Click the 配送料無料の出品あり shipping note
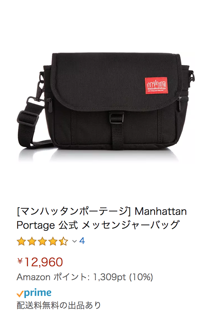This screenshot has height=331, width=203. (59, 305)
